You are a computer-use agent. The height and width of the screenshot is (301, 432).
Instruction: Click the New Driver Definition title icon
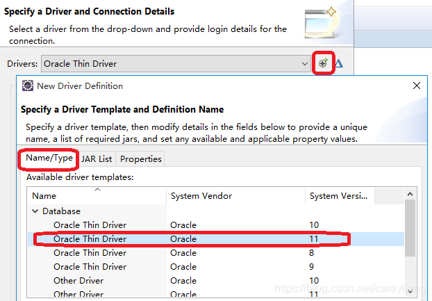(28, 86)
